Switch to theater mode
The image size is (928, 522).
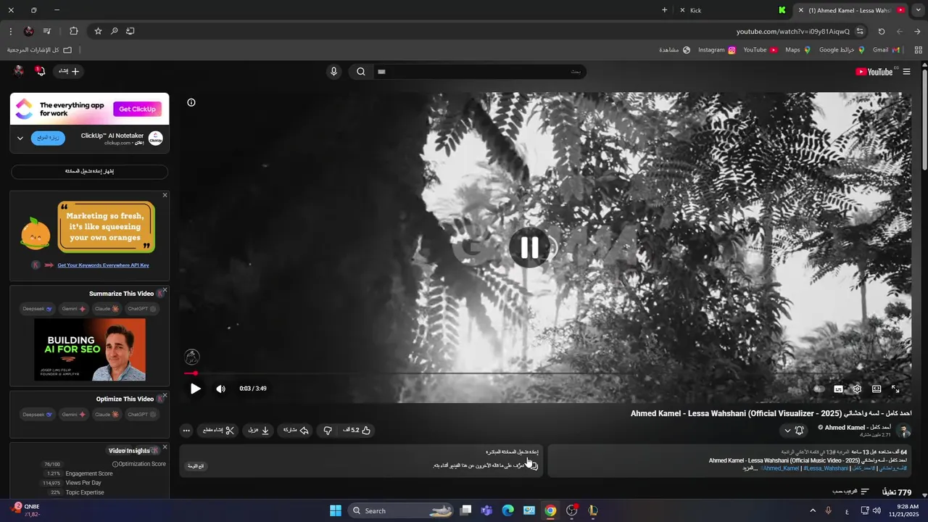pos(877,389)
